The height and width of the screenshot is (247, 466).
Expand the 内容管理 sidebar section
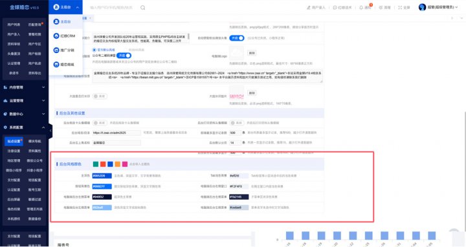click(x=25, y=87)
